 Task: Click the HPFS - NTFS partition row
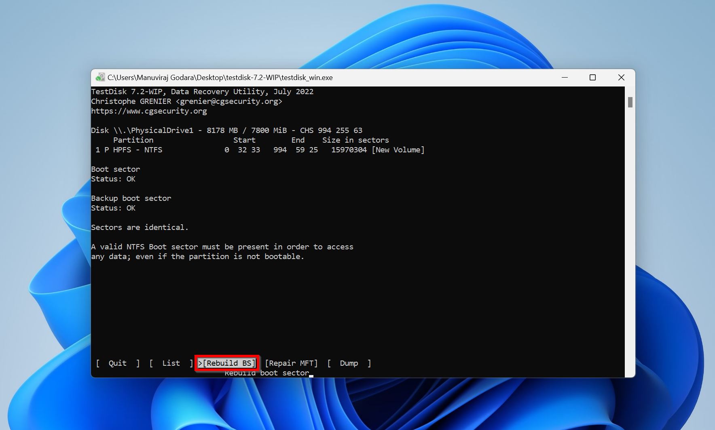[x=137, y=150]
